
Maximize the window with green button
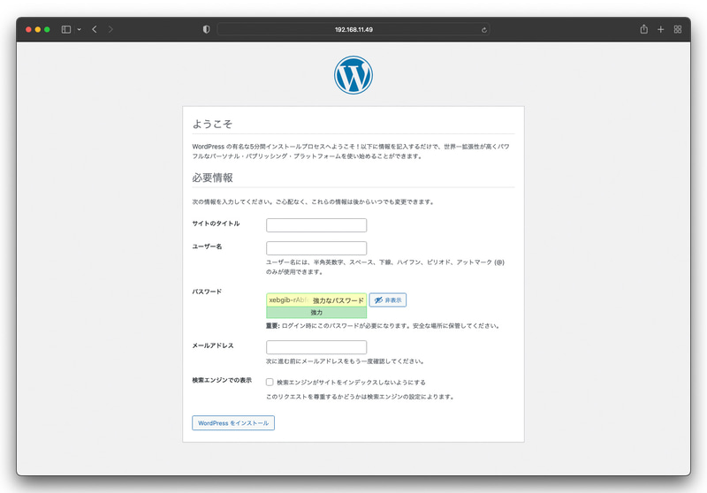[47, 29]
